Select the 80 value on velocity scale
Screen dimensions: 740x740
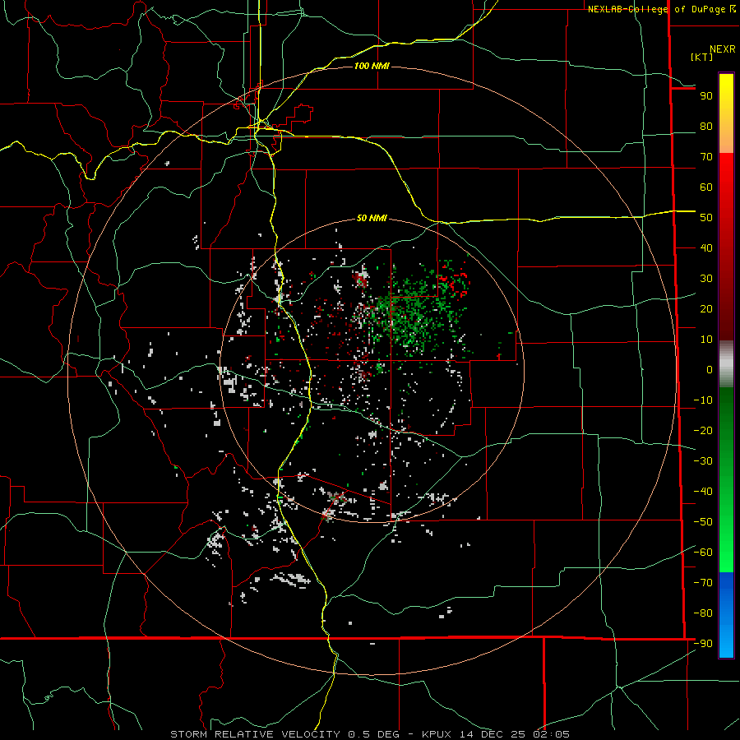(x=706, y=127)
